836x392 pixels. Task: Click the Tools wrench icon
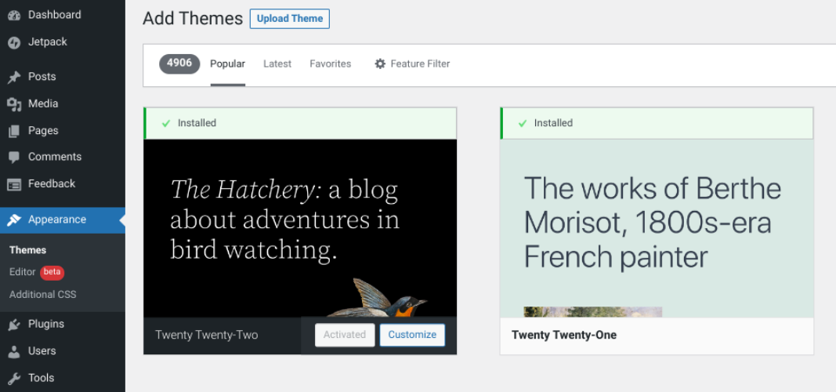14,378
